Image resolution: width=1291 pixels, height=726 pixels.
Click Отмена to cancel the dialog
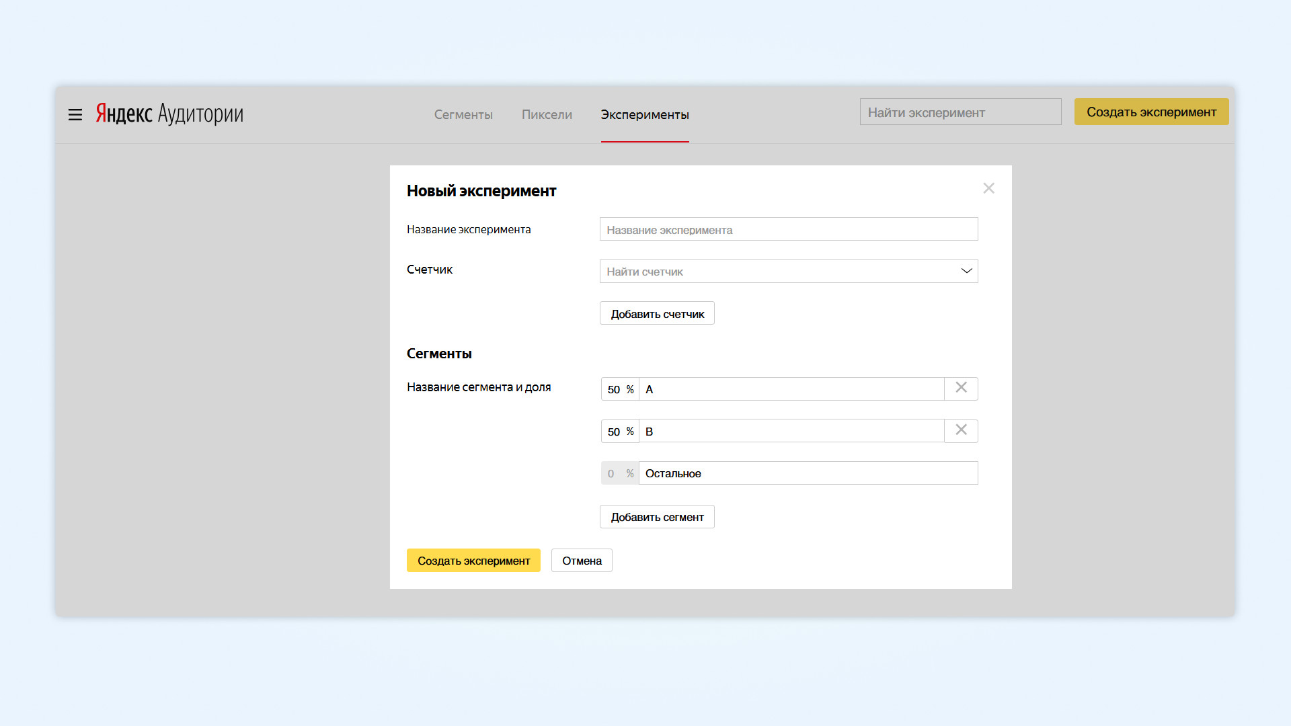click(582, 561)
